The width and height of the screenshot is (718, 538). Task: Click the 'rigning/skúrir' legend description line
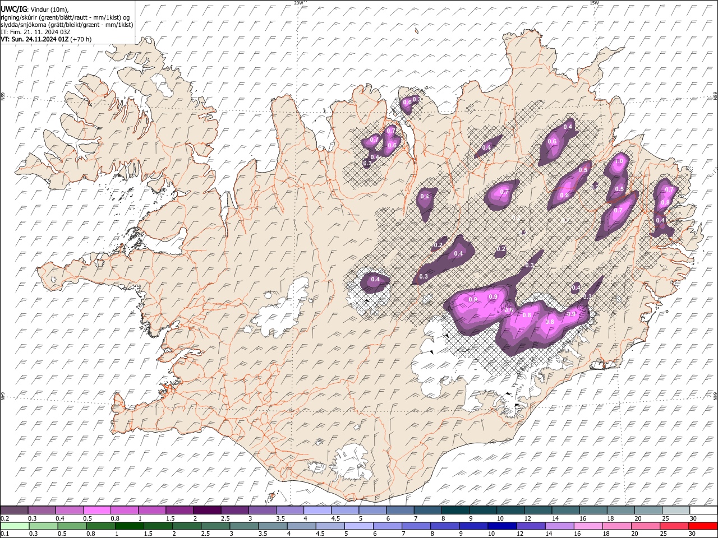(x=65, y=17)
